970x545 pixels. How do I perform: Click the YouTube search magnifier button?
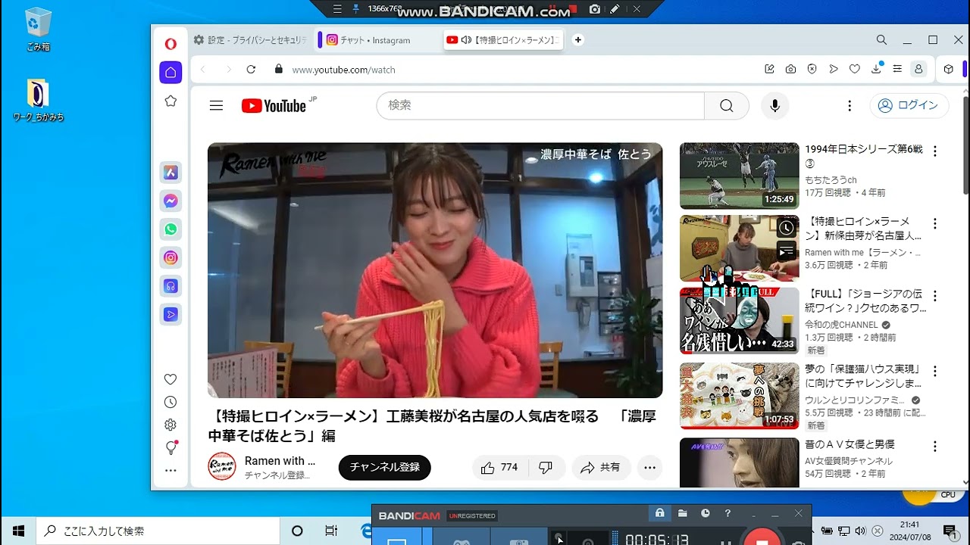point(726,106)
